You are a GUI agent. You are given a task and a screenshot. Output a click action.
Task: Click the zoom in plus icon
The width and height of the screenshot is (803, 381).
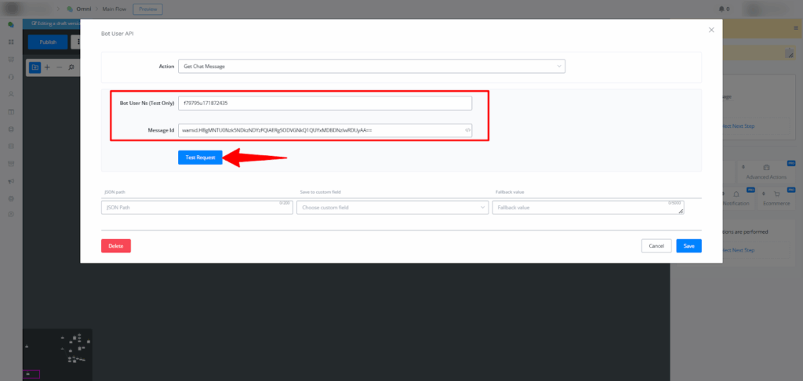[47, 67]
